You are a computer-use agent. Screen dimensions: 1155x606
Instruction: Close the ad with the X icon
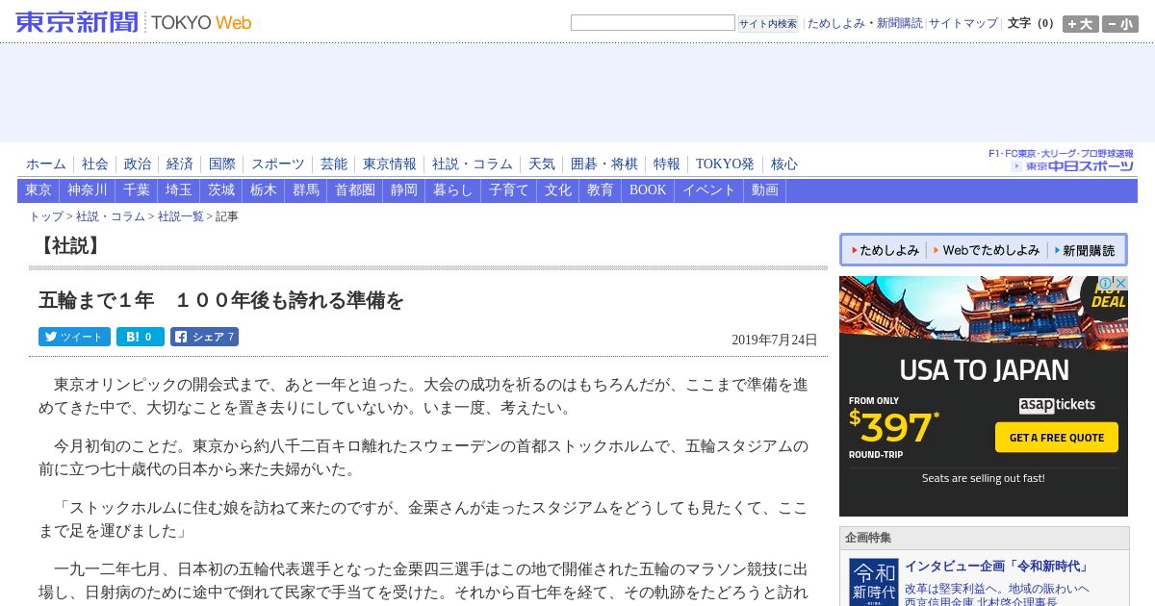[x=1120, y=284]
